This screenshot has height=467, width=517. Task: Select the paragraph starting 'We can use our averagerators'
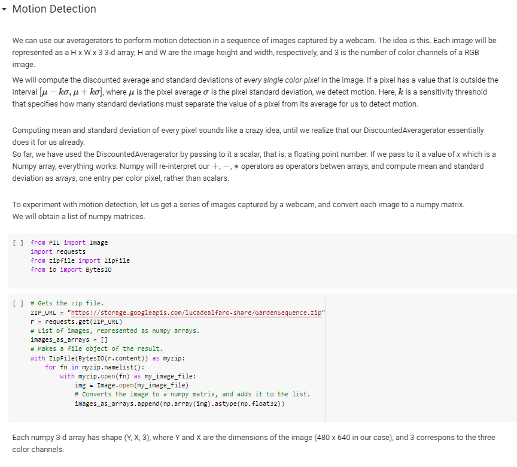[254, 53]
